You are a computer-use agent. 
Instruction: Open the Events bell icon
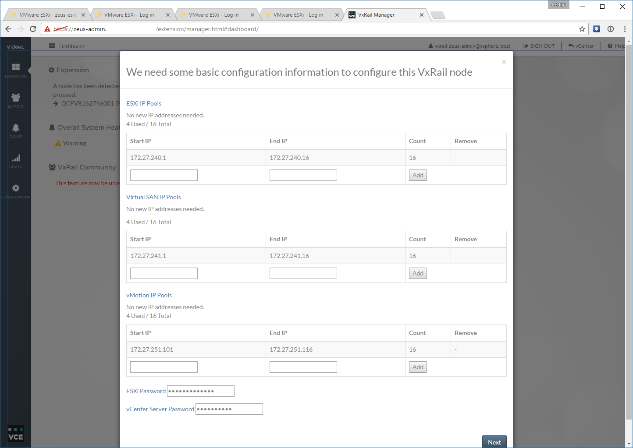click(x=16, y=130)
